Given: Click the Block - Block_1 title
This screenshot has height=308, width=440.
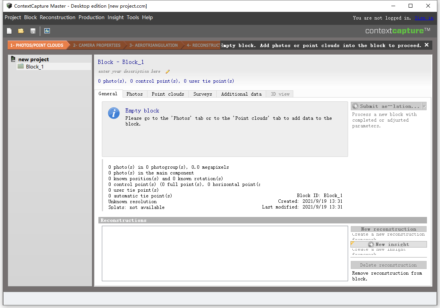Looking at the screenshot, I should (121, 62).
